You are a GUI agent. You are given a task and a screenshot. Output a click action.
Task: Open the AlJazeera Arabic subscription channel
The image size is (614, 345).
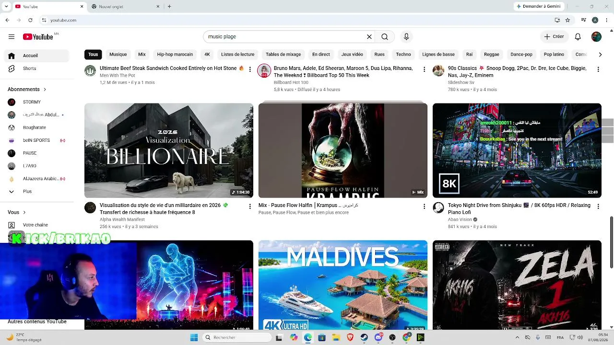36,179
